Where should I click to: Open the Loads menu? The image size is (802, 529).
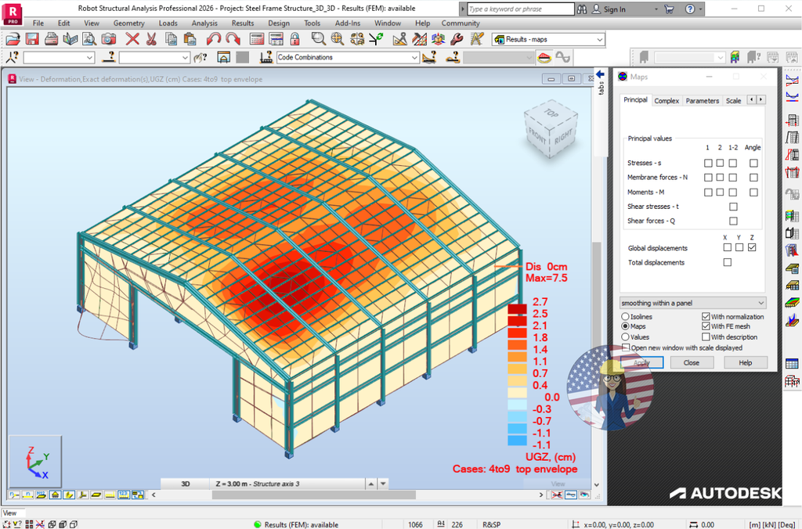(x=168, y=23)
